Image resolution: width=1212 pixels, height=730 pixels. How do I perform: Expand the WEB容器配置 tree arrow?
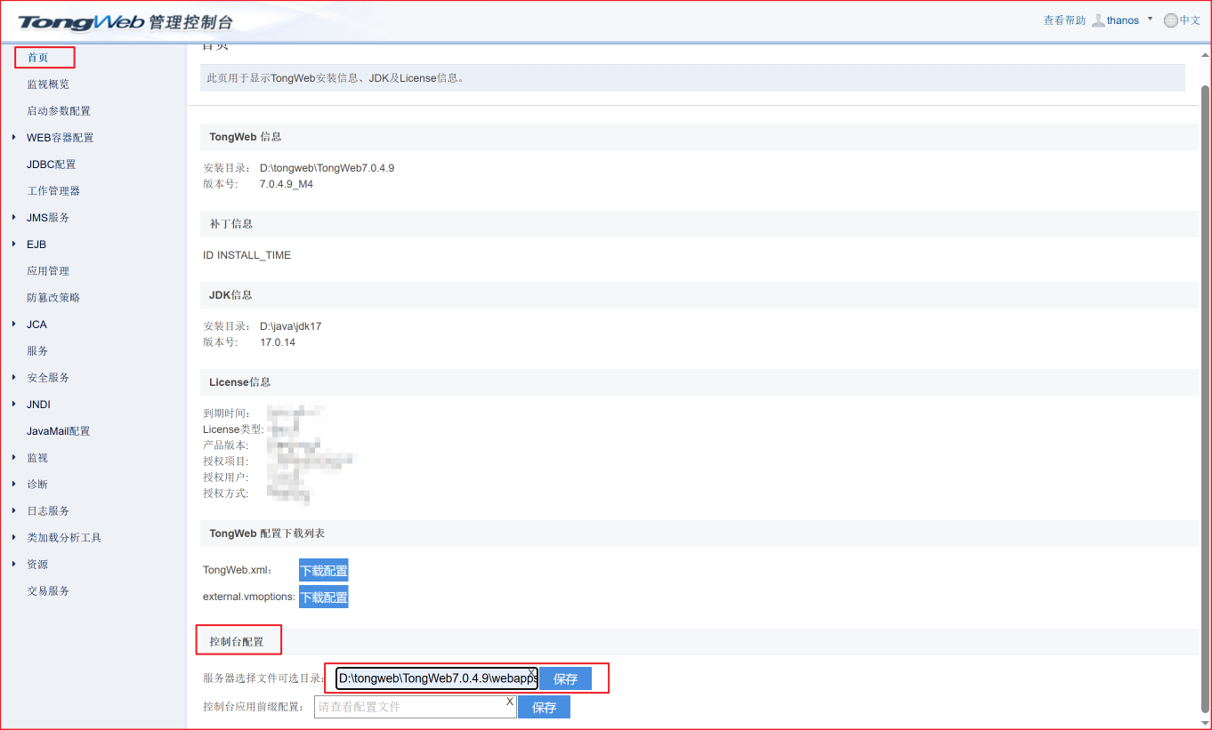13,137
